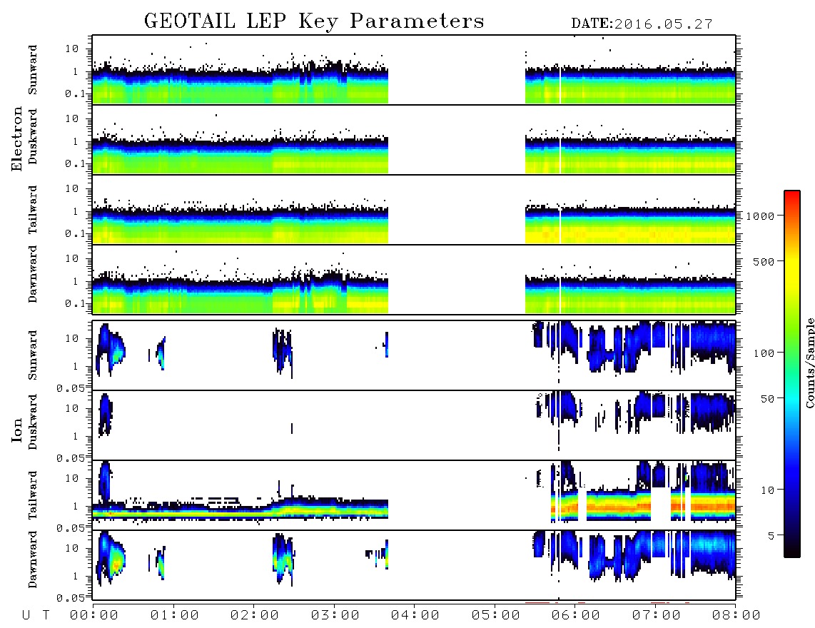The image size is (815, 628).
Task: Select the Ion Sunward spectrogram panel
Action: point(414,355)
